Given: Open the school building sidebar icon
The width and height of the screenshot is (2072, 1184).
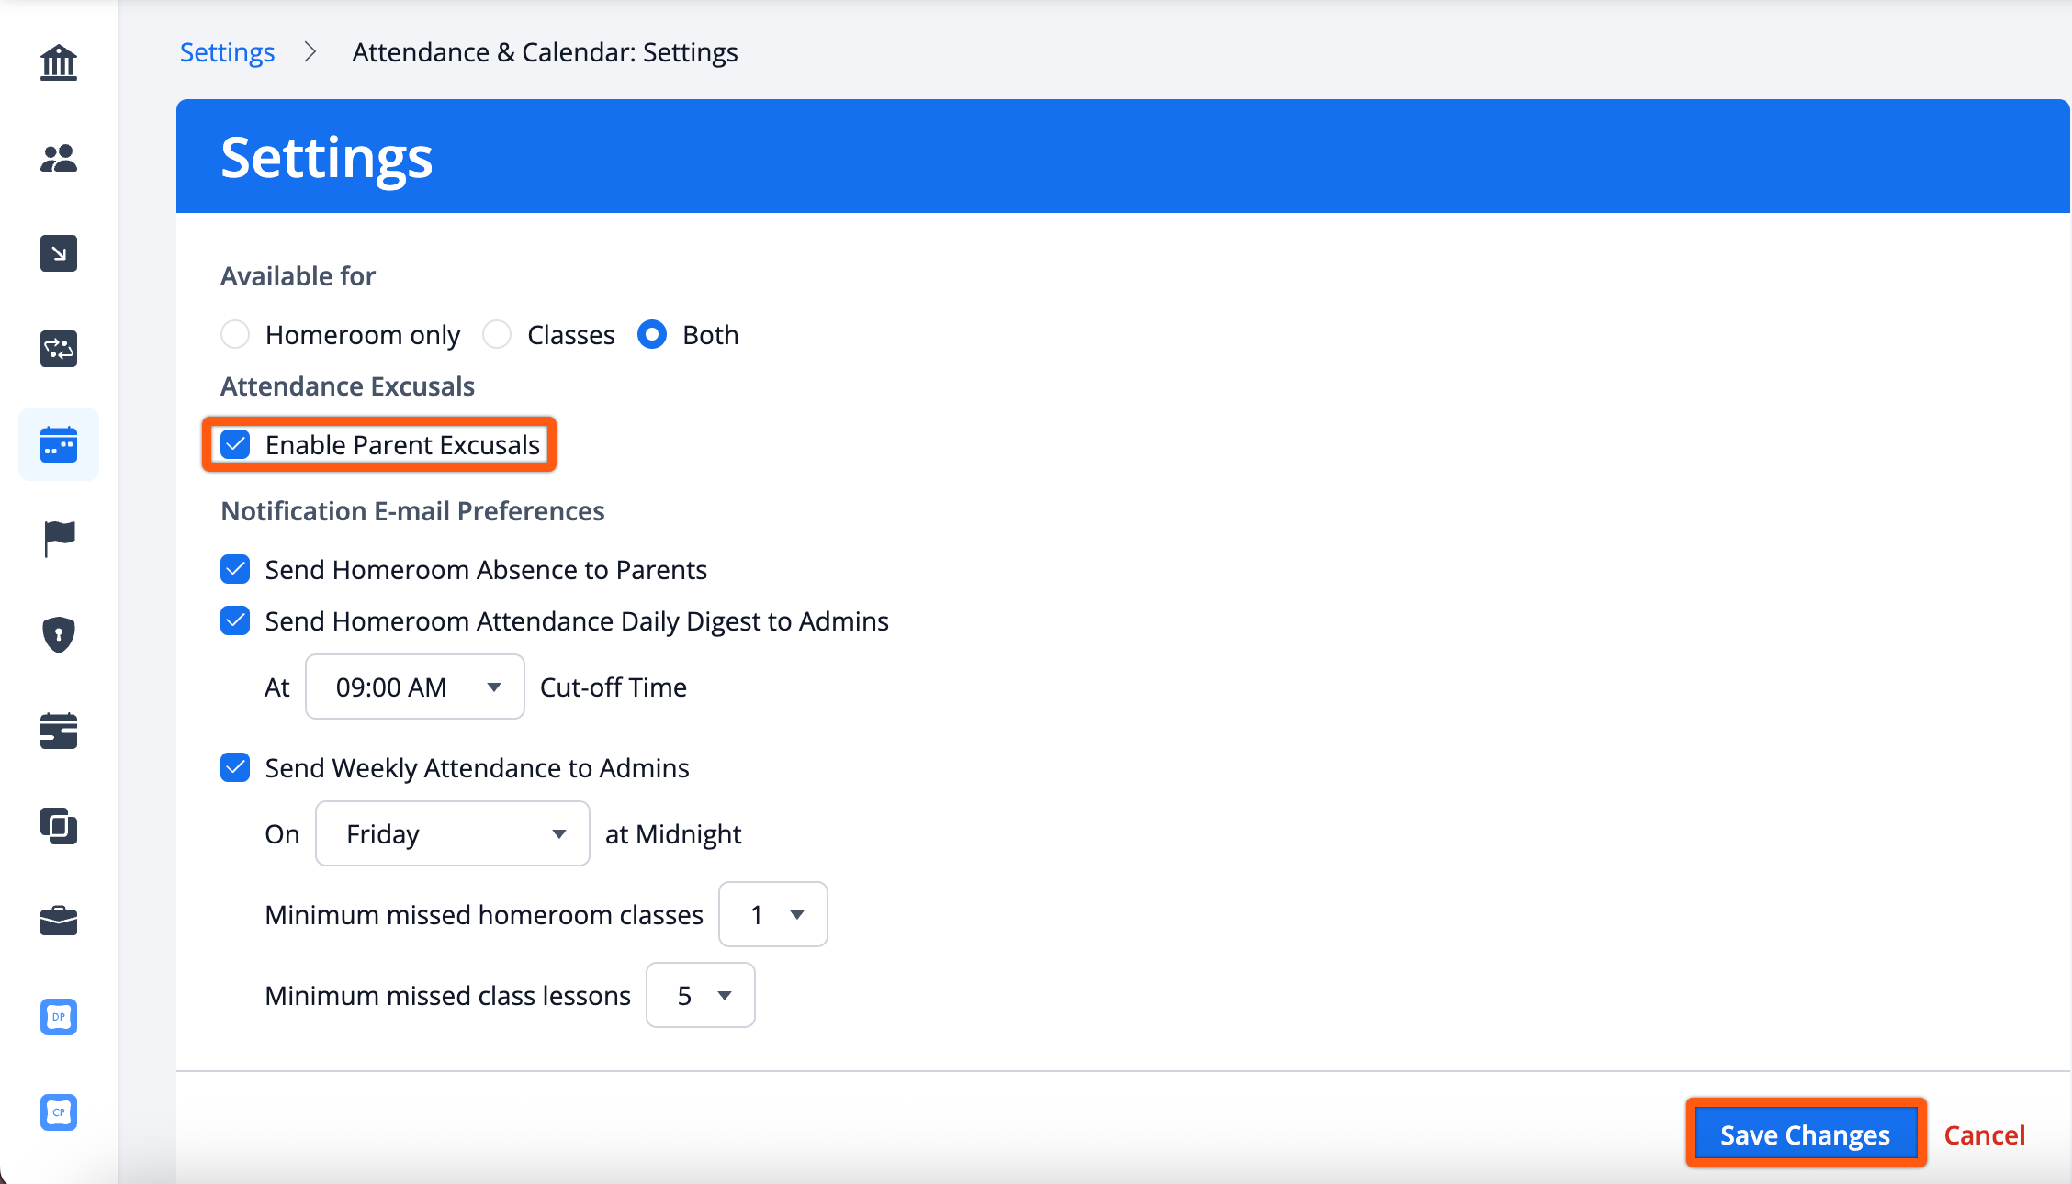Looking at the screenshot, I should (59, 62).
